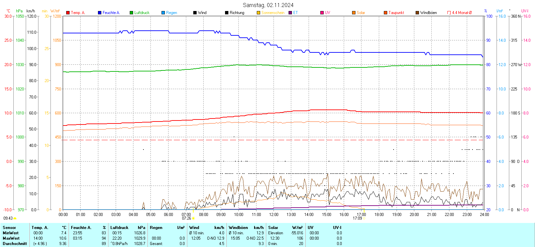Click the blue Feuchte A. legend square
Screen dimensions: 535x247
(x=100, y=13)
